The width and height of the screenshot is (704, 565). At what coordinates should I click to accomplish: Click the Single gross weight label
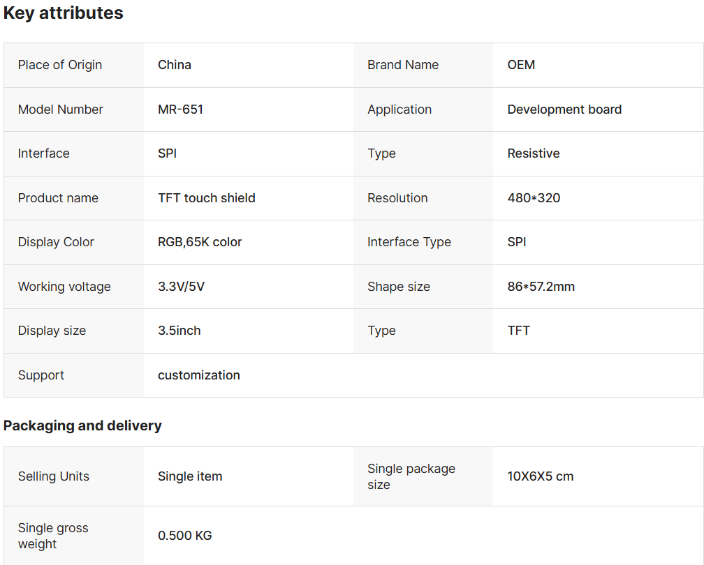point(53,536)
